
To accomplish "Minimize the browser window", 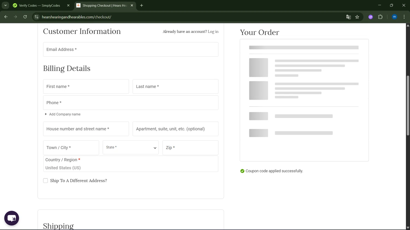I will [x=379, y=5].
